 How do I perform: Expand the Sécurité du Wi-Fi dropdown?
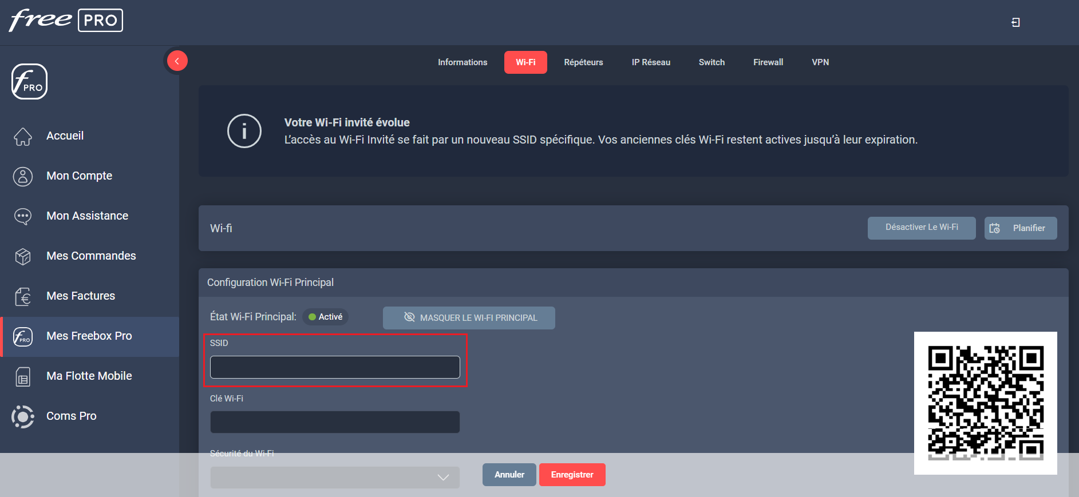[335, 477]
